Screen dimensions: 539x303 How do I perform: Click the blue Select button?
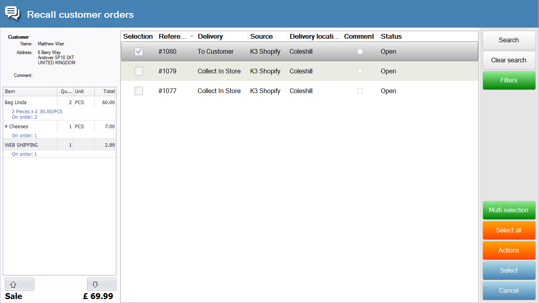(509, 271)
